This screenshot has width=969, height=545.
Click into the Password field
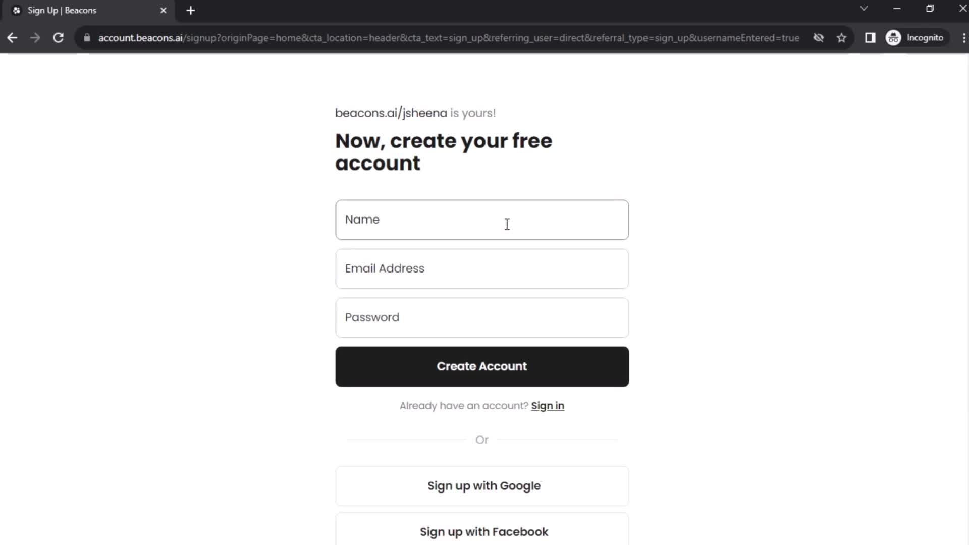click(x=482, y=318)
